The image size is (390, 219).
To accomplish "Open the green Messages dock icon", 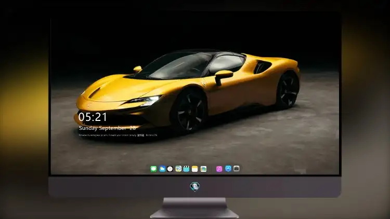I will [153, 169].
